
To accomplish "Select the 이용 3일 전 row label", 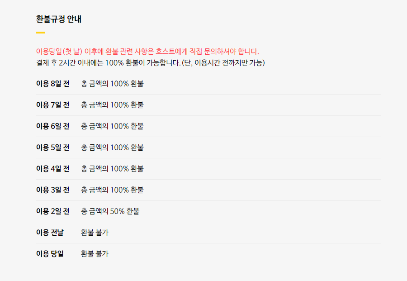I will (52, 190).
